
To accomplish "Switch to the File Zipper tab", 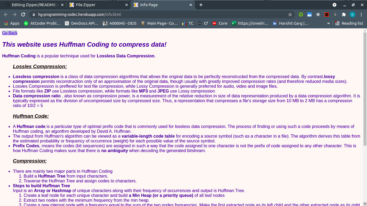I will (x=98, y=5).
